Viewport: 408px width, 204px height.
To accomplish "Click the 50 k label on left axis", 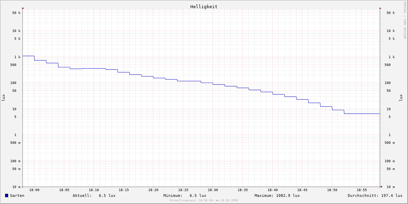I will click(16, 13).
